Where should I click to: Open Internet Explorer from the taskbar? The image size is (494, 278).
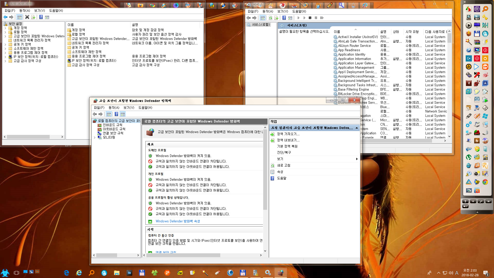point(79,273)
